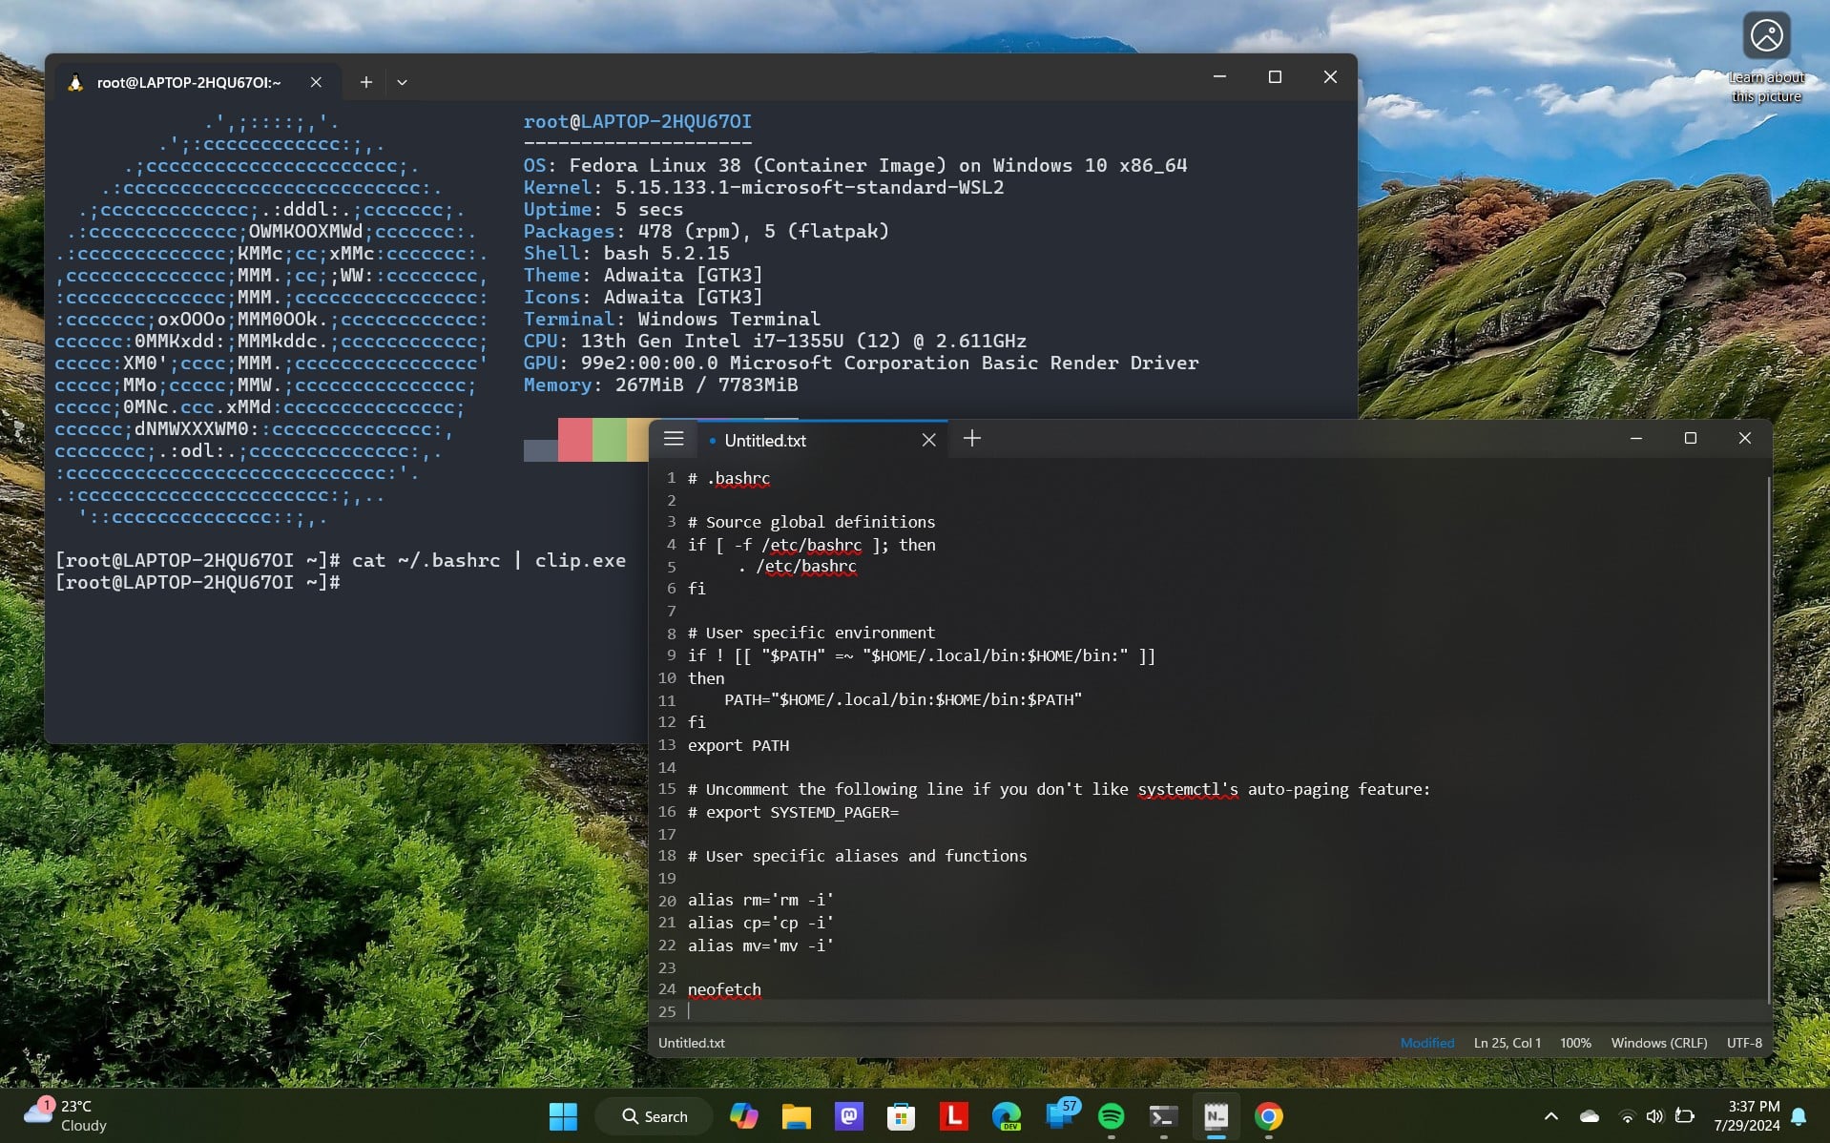The height and width of the screenshot is (1143, 1830).
Task: Open File Explorer from the taskbar
Action: pos(797,1115)
